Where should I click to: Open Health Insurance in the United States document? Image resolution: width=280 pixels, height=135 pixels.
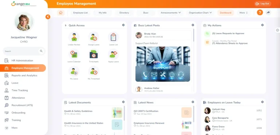[x=83, y=123]
